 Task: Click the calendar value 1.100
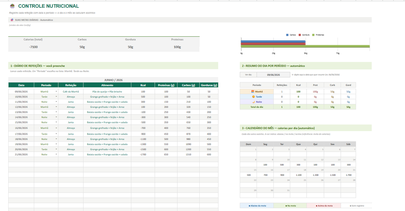pos(298,175)
